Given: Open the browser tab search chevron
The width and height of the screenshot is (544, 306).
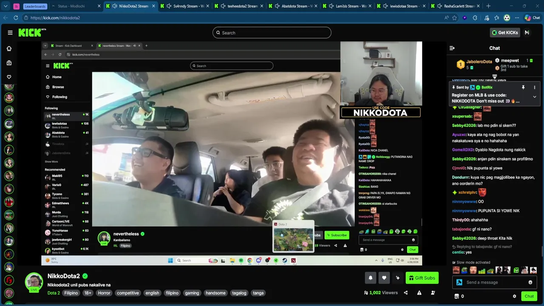Looking at the screenshot, I should [6, 6].
